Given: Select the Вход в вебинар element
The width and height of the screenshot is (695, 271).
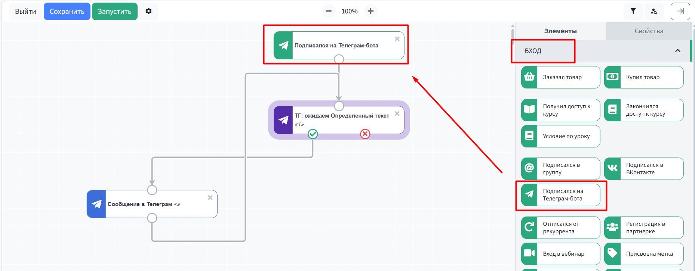Looking at the screenshot, I should click(561, 254).
